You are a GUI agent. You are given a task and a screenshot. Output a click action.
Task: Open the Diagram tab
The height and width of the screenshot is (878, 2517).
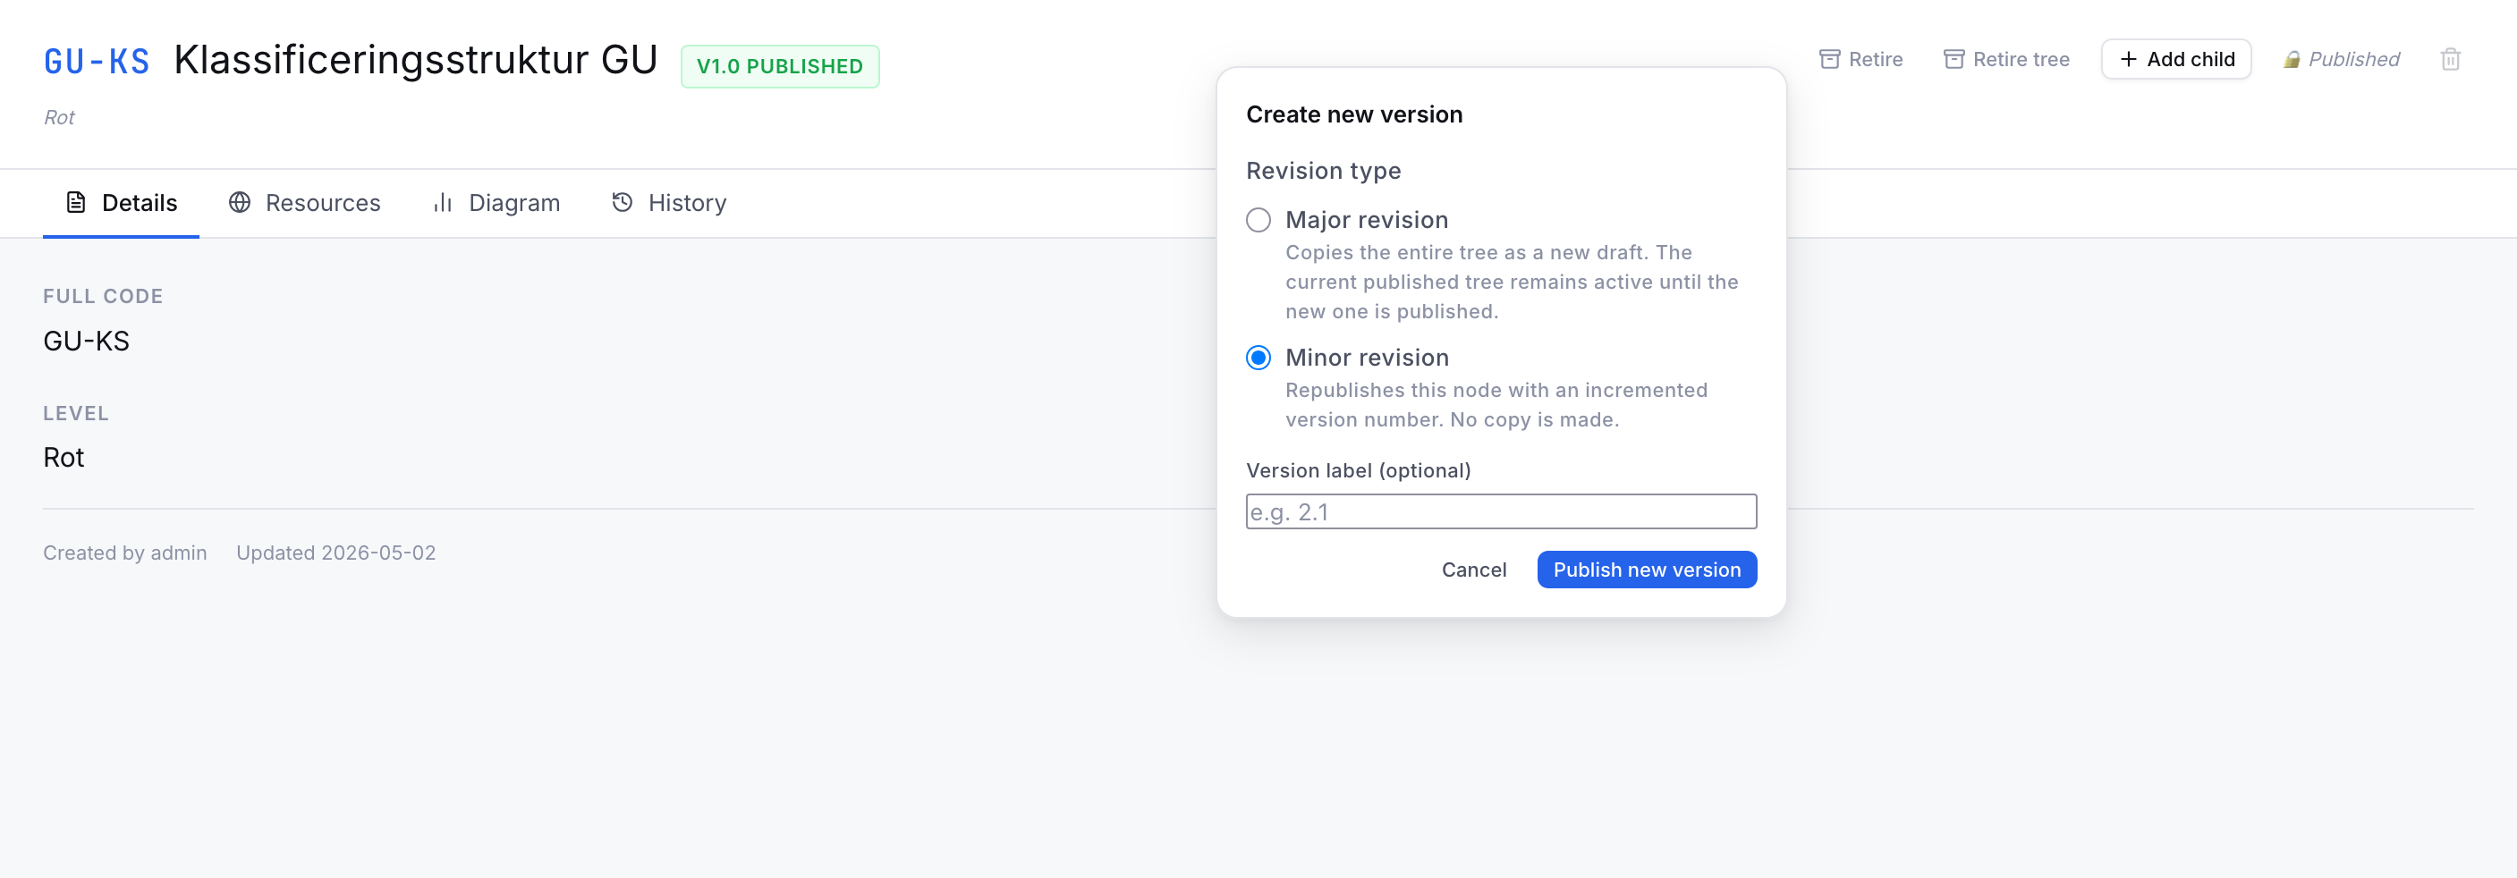point(496,203)
